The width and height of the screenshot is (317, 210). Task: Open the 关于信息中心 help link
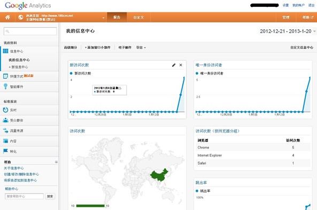(x=14, y=168)
